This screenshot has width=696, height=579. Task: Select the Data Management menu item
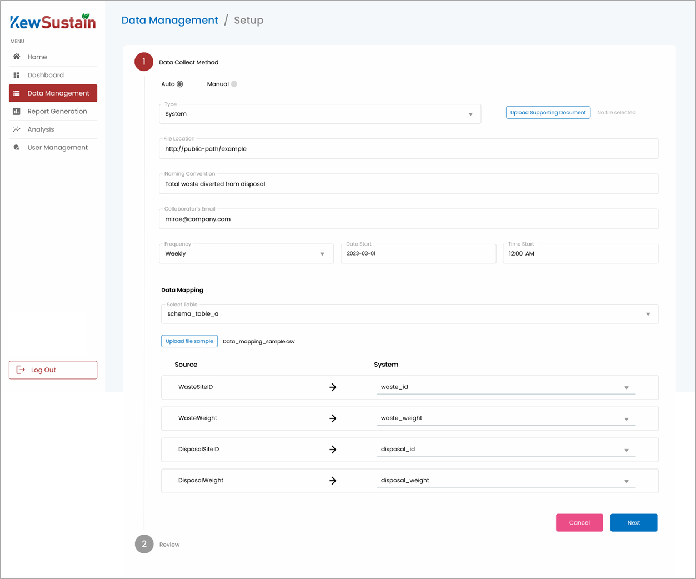53,93
